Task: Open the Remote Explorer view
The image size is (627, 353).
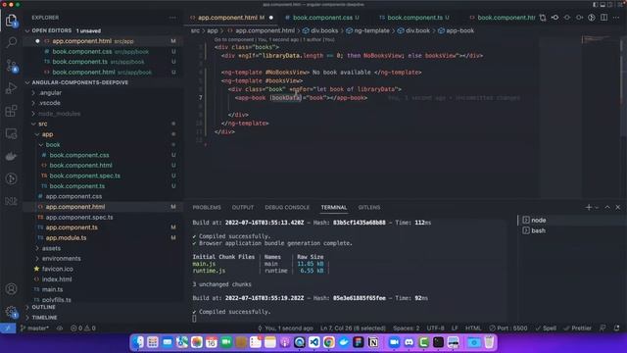Action: point(11,133)
